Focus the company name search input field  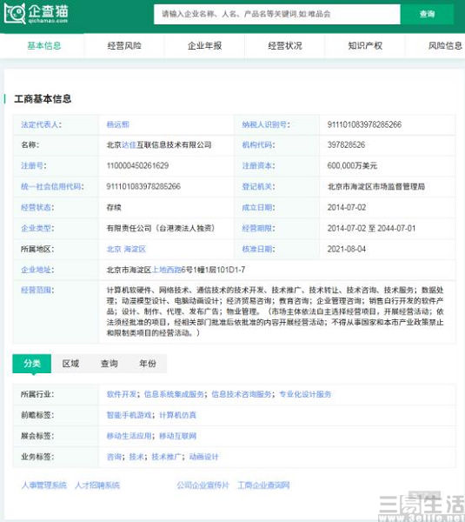coord(276,14)
